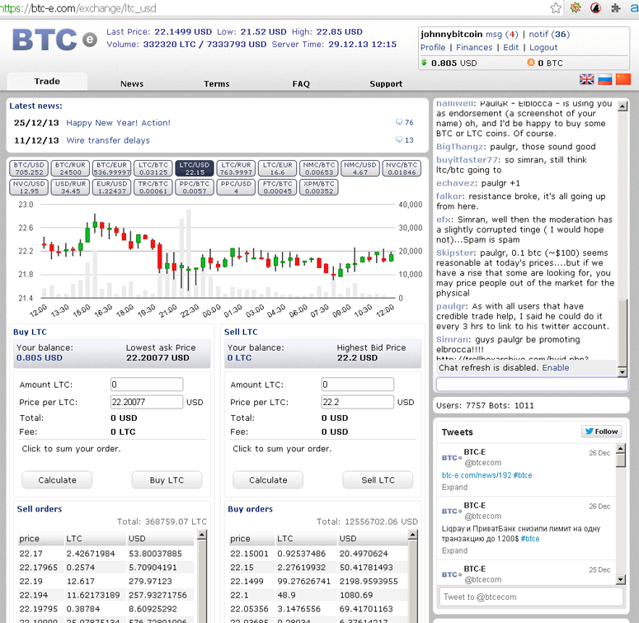This screenshot has width=639, height=623.
Task: Select the NMC/BTC pair
Action: point(319,168)
